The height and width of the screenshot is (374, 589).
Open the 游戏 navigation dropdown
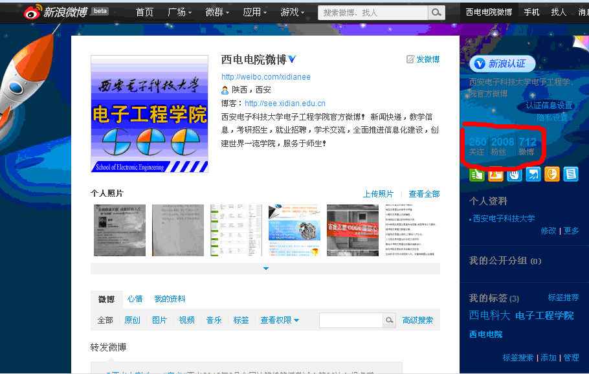(293, 12)
